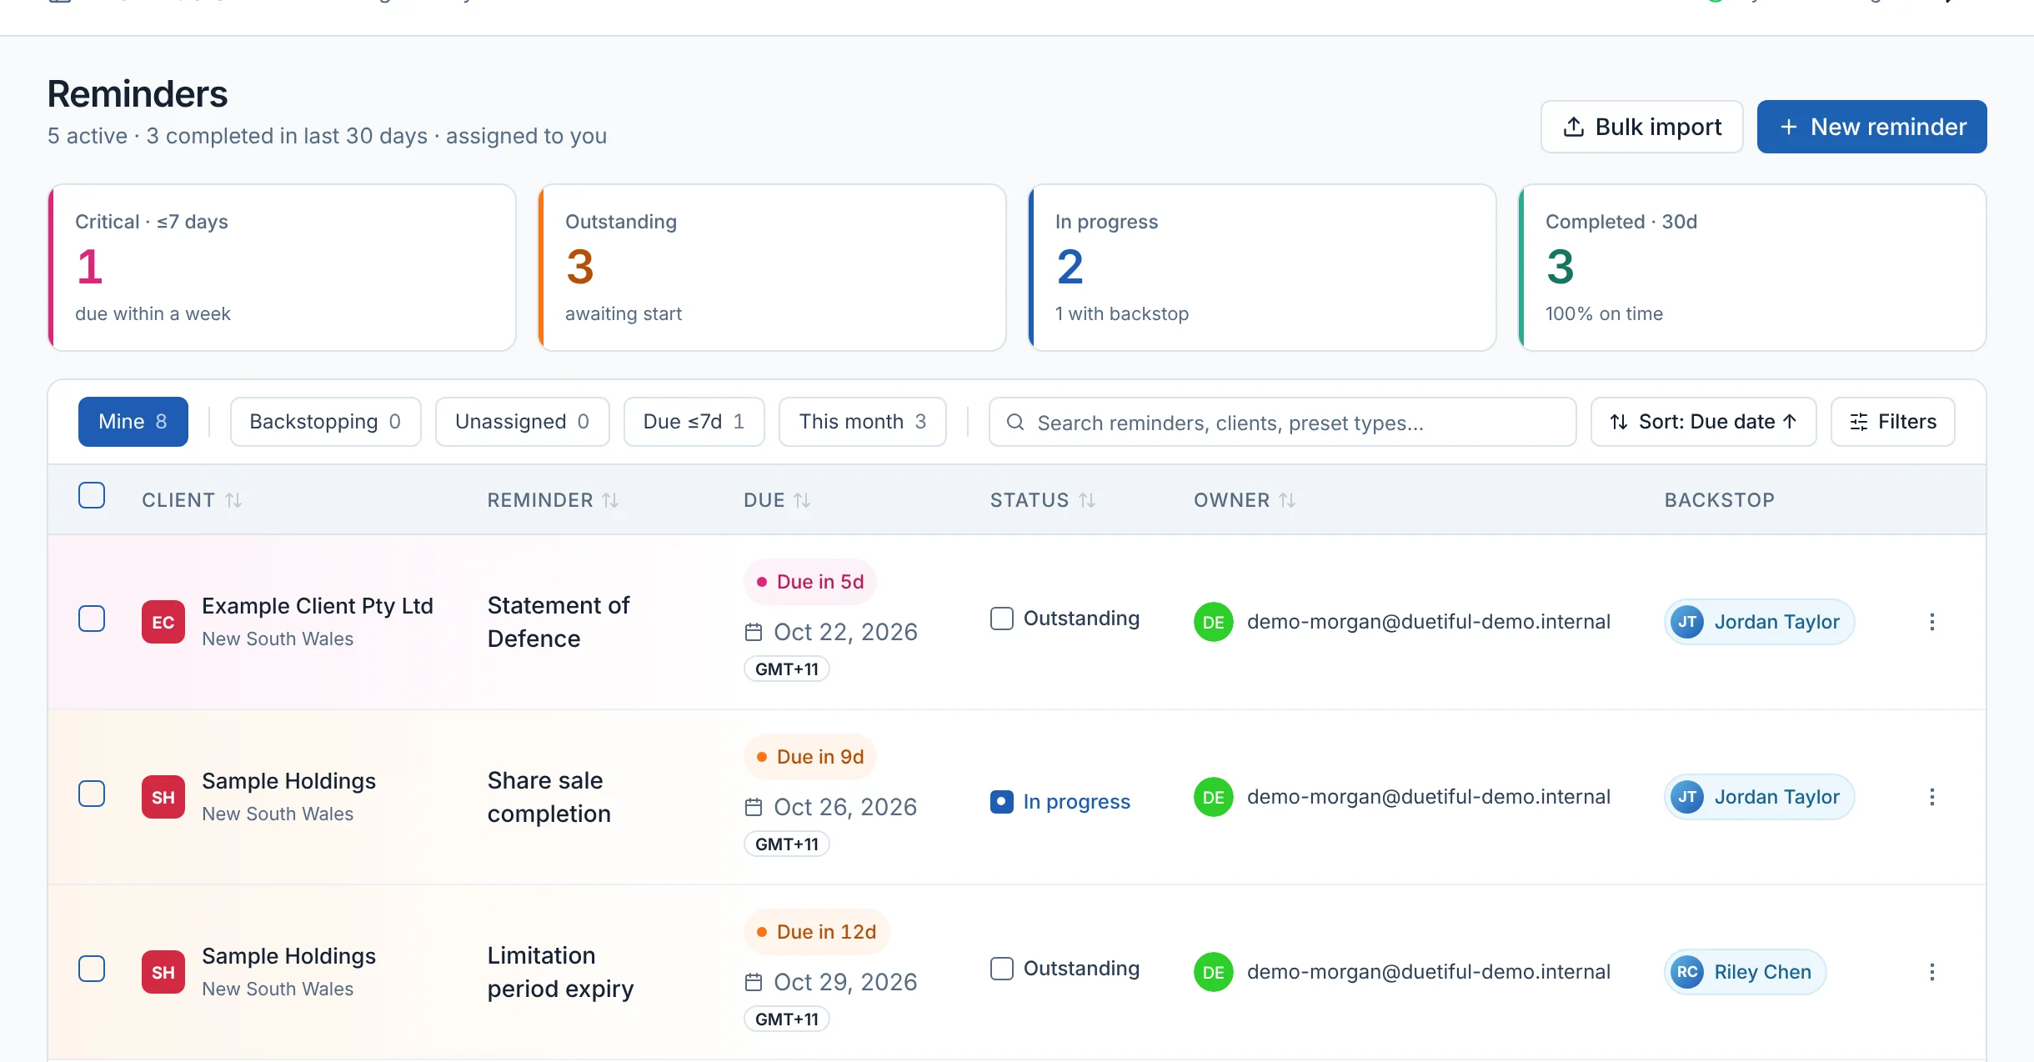Click the SH avatar beside Limitation period expiry
2034x1062 pixels.
(163, 972)
